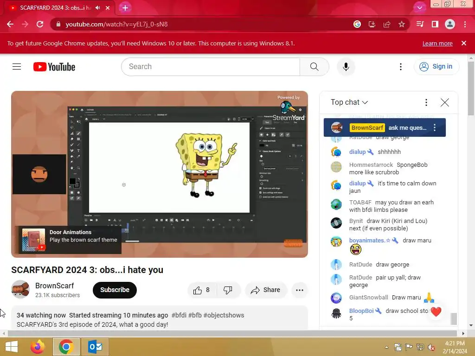The width and height of the screenshot is (475, 356).
Task: Dismiss the Chrome update warning bar
Action: [464, 43]
